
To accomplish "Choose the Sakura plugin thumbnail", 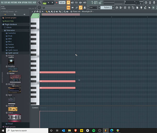I will [14, 118].
